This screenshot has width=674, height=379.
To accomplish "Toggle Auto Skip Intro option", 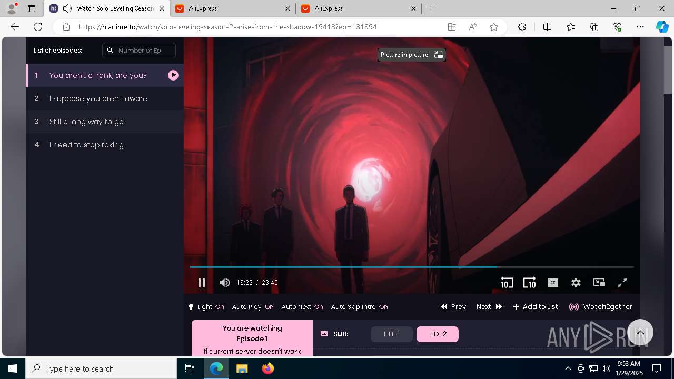I will click(360, 307).
